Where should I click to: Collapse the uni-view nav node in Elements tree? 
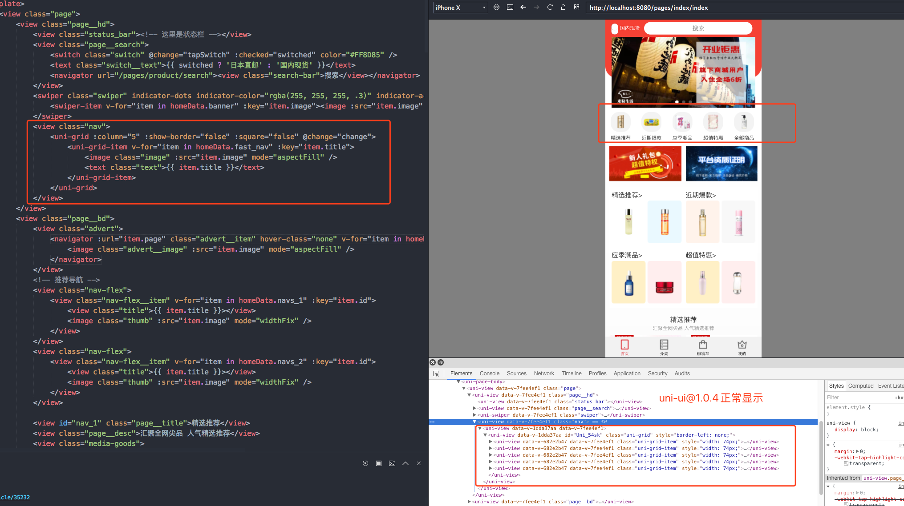[474, 422]
